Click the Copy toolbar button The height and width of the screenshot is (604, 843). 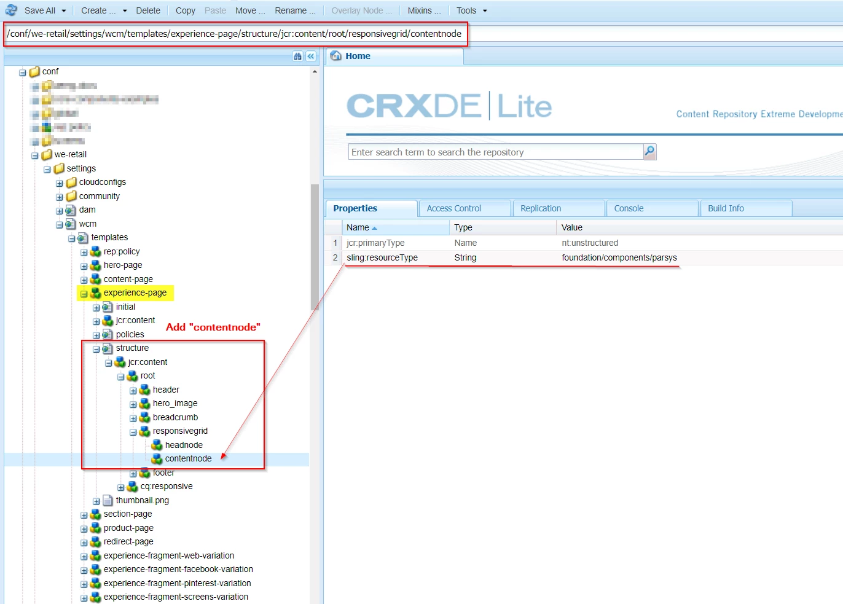pos(185,10)
